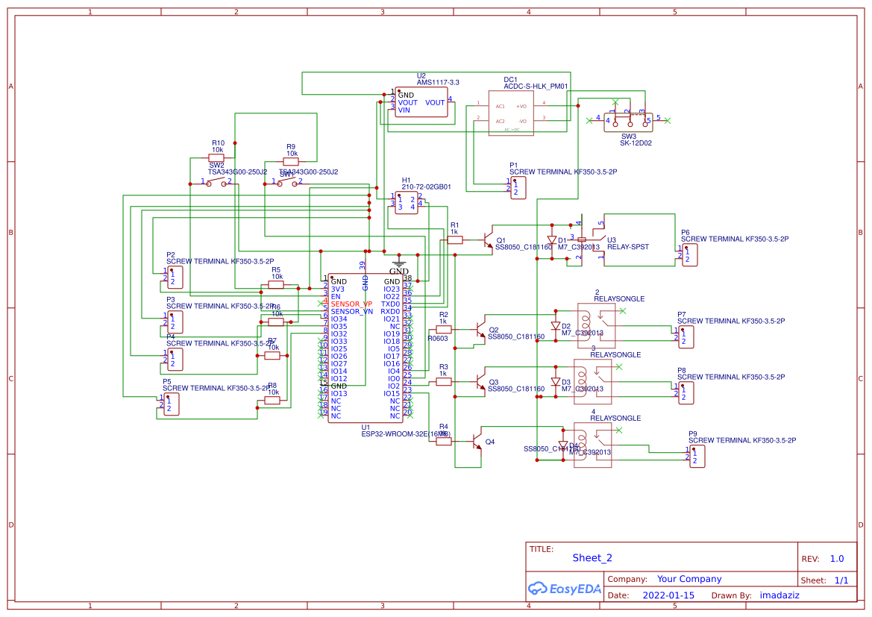Click the EasyEDA logo in title block
This screenshot has width=872, height=617.
[565, 589]
